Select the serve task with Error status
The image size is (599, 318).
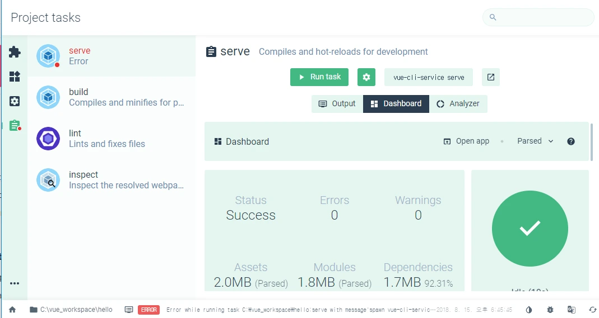[112, 56]
